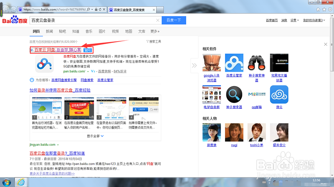Screen dimensions: 334x187
Task: Switch to 图片 tab
Action: [102, 31]
